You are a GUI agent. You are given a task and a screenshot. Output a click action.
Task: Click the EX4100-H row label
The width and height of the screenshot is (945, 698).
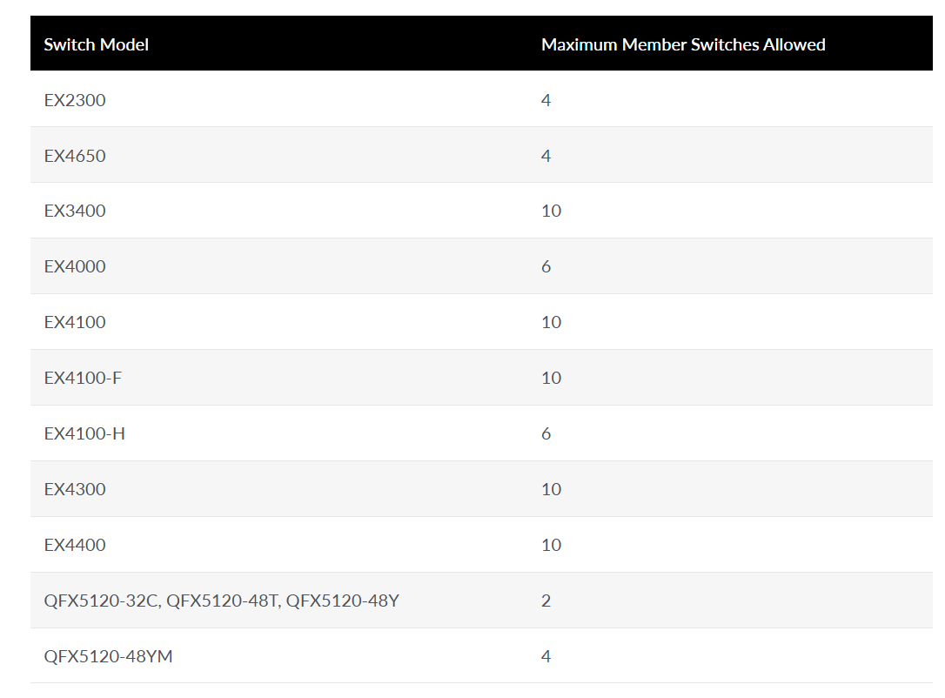point(84,433)
